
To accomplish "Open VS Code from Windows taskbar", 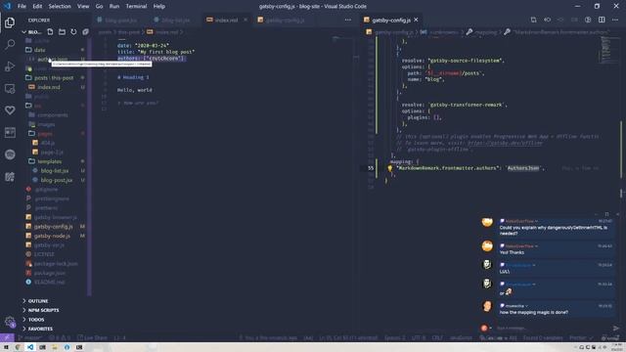I will tap(30, 347).
